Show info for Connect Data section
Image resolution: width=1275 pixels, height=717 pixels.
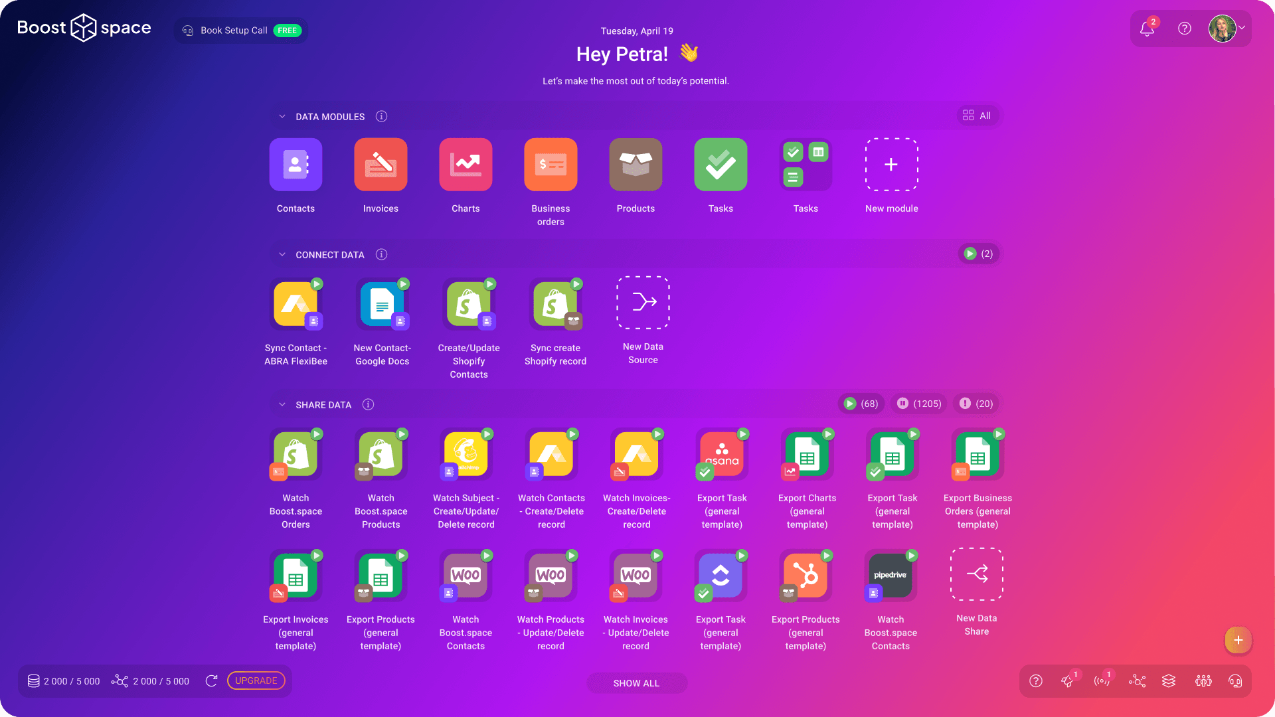coord(381,254)
